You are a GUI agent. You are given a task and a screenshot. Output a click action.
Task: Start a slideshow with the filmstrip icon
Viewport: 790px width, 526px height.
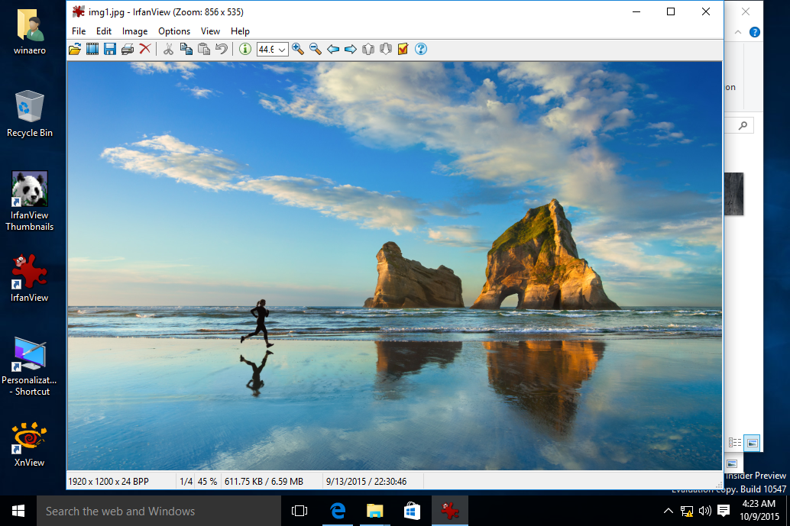pyautogui.click(x=92, y=49)
